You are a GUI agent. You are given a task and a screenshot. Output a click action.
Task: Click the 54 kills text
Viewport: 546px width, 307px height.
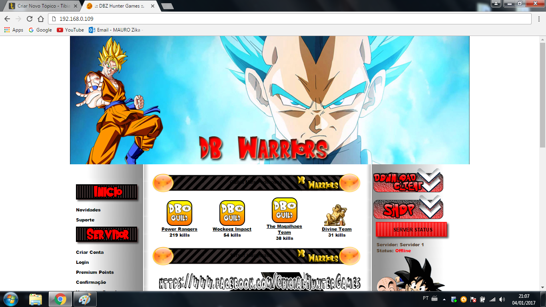click(232, 235)
